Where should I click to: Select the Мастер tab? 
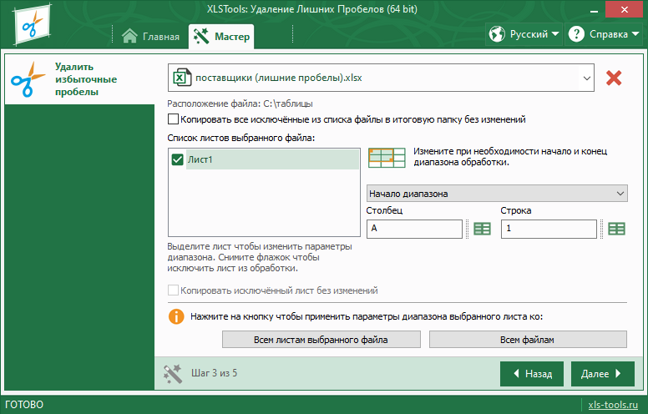tap(221, 37)
